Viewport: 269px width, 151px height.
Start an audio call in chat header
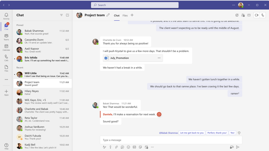point(263,15)
